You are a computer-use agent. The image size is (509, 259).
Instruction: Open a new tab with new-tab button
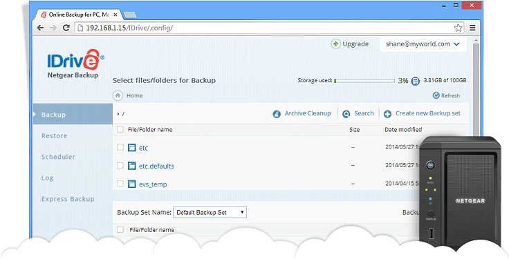[x=130, y=15]
